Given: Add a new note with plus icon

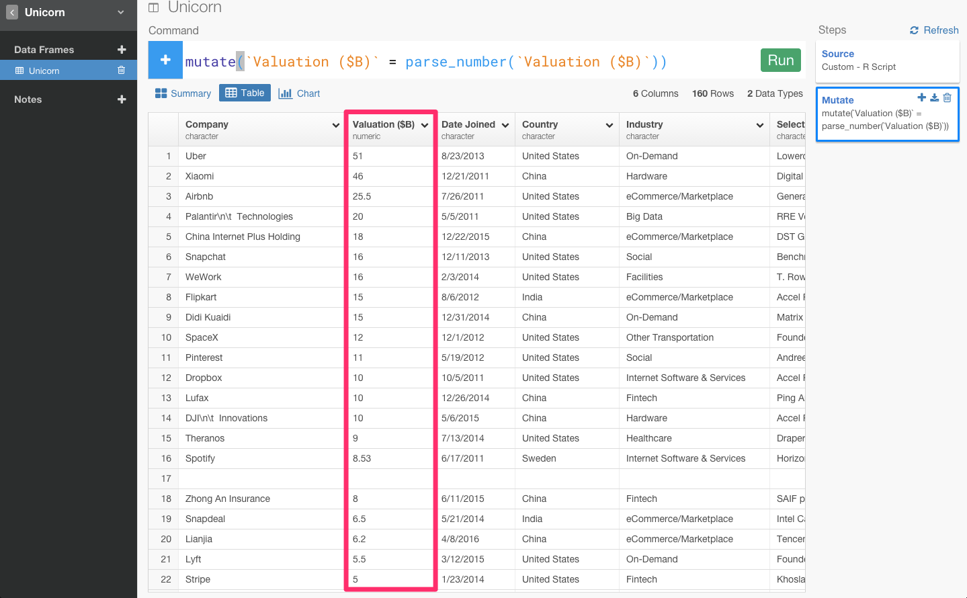Looking at the screenshot, I should tap(122, 99).
